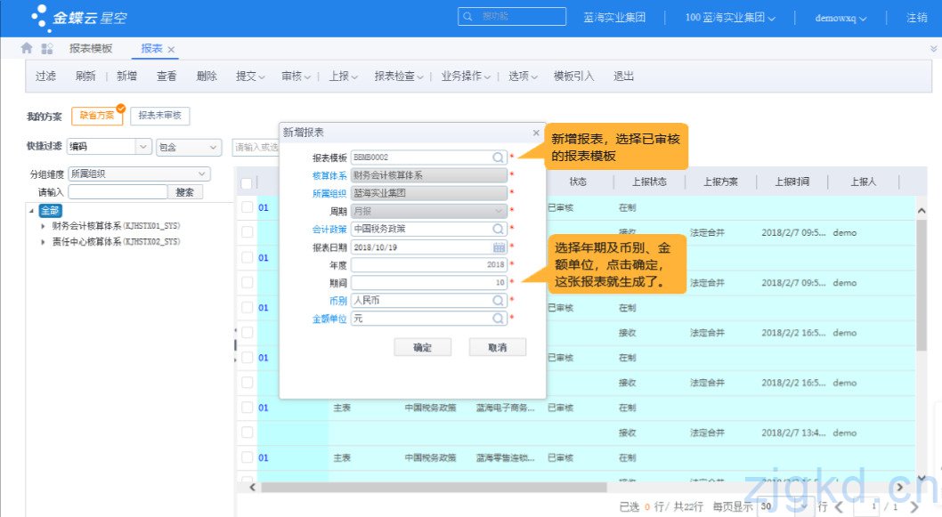This screenshot has height=517, width=942.
Task: Click the 搜索 button in the left panel
Action: pos(184,192)
